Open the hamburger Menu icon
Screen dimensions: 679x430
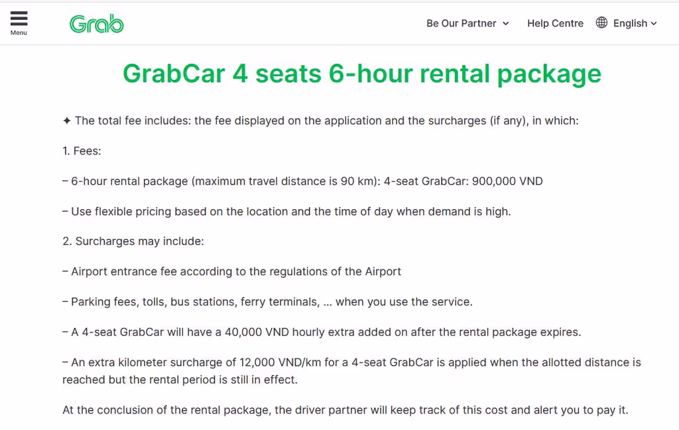[x=19, y=18]
